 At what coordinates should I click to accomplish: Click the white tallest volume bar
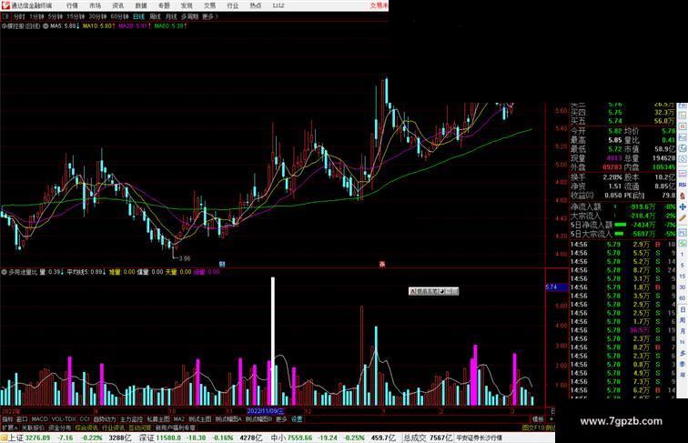273,341
